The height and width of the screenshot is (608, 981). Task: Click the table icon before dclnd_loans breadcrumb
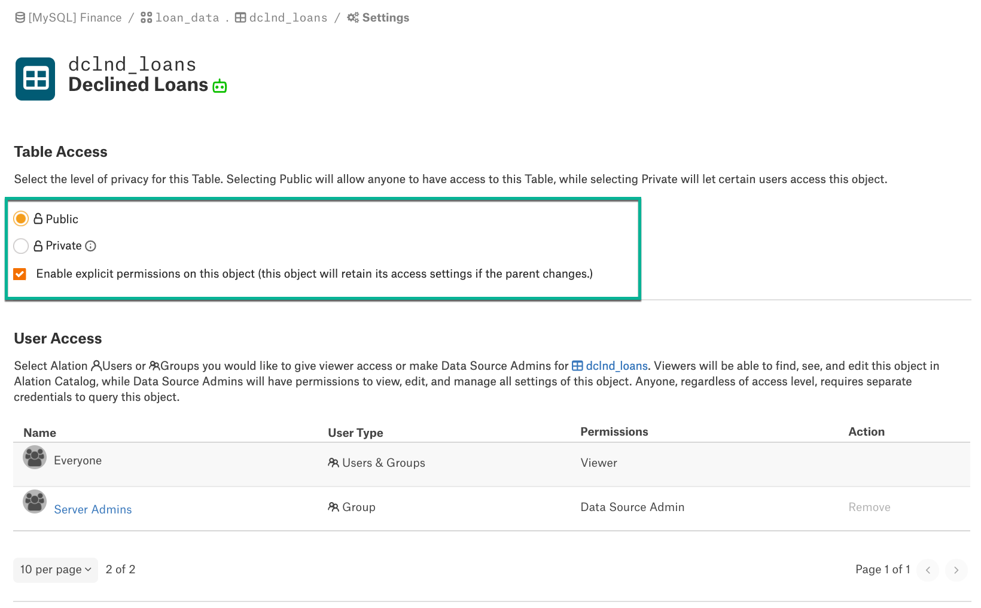coord(240,17)
